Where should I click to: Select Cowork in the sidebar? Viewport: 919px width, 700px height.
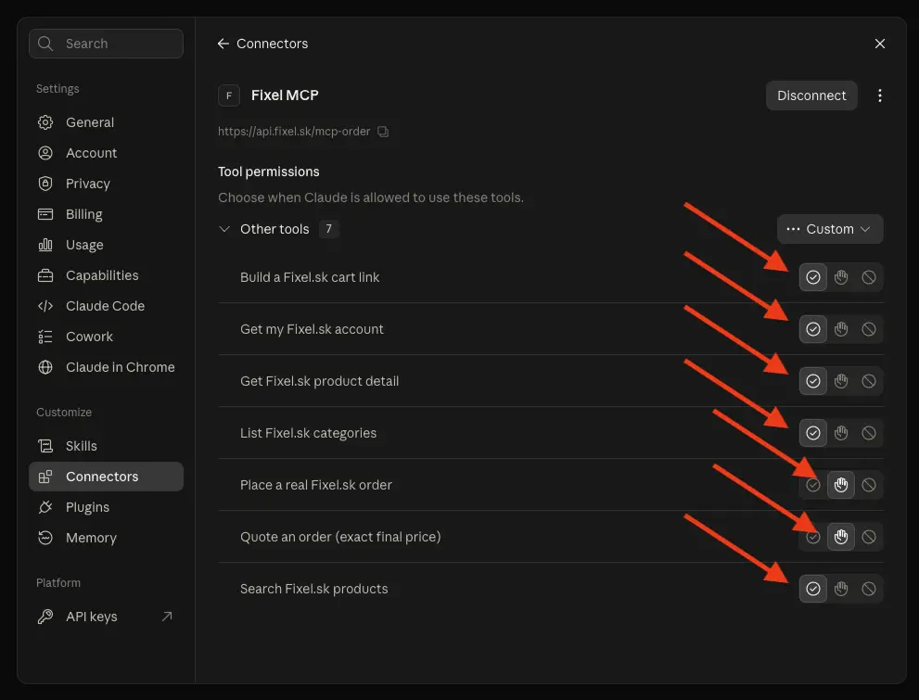pos(106,337)
